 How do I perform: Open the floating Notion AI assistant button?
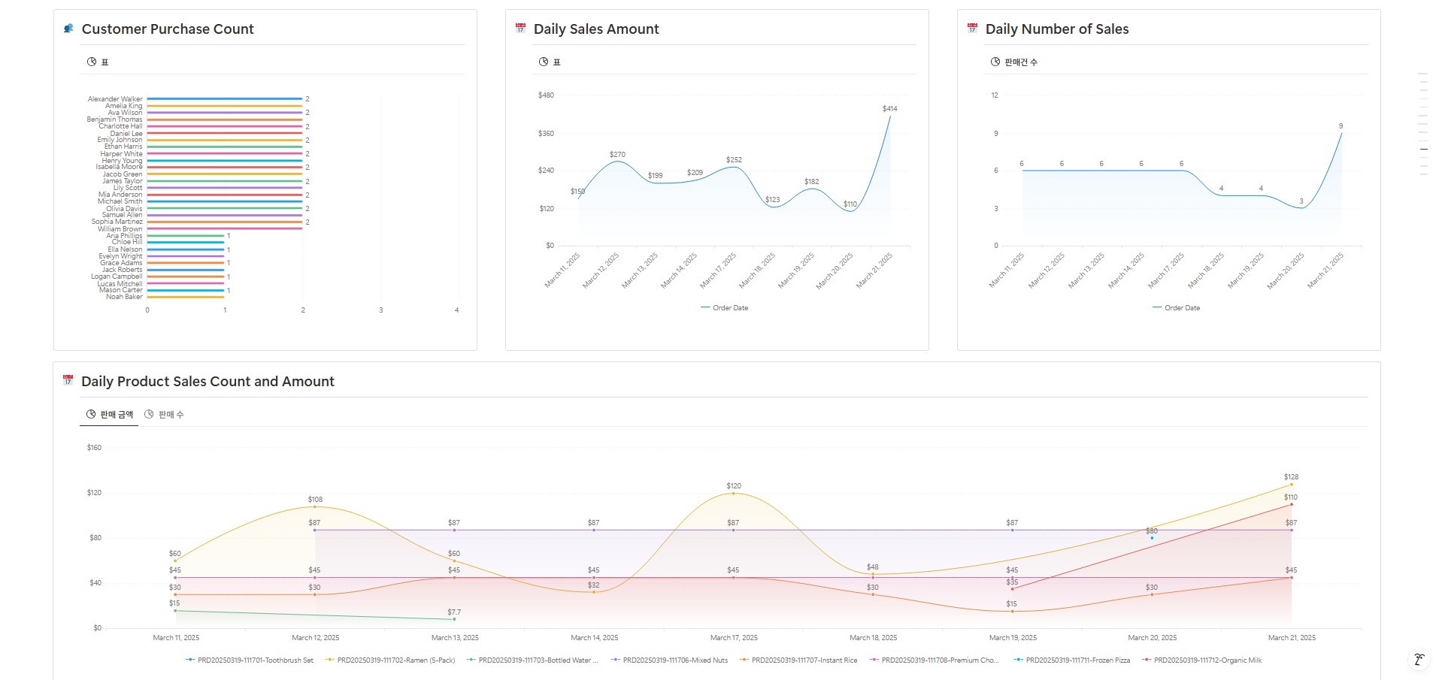point(1419,660)
